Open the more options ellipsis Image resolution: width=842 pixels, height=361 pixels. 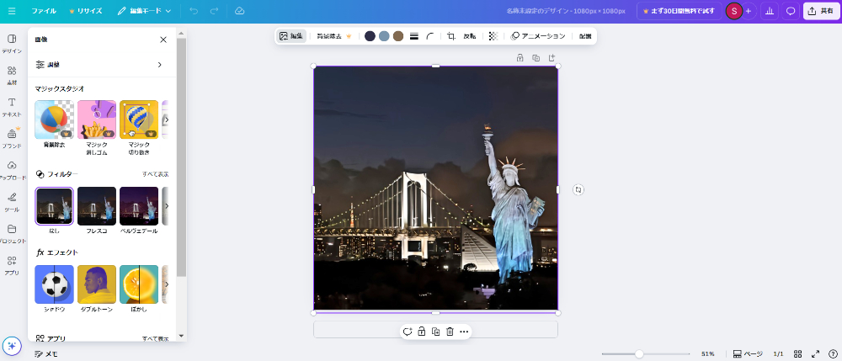click(465, 332)
